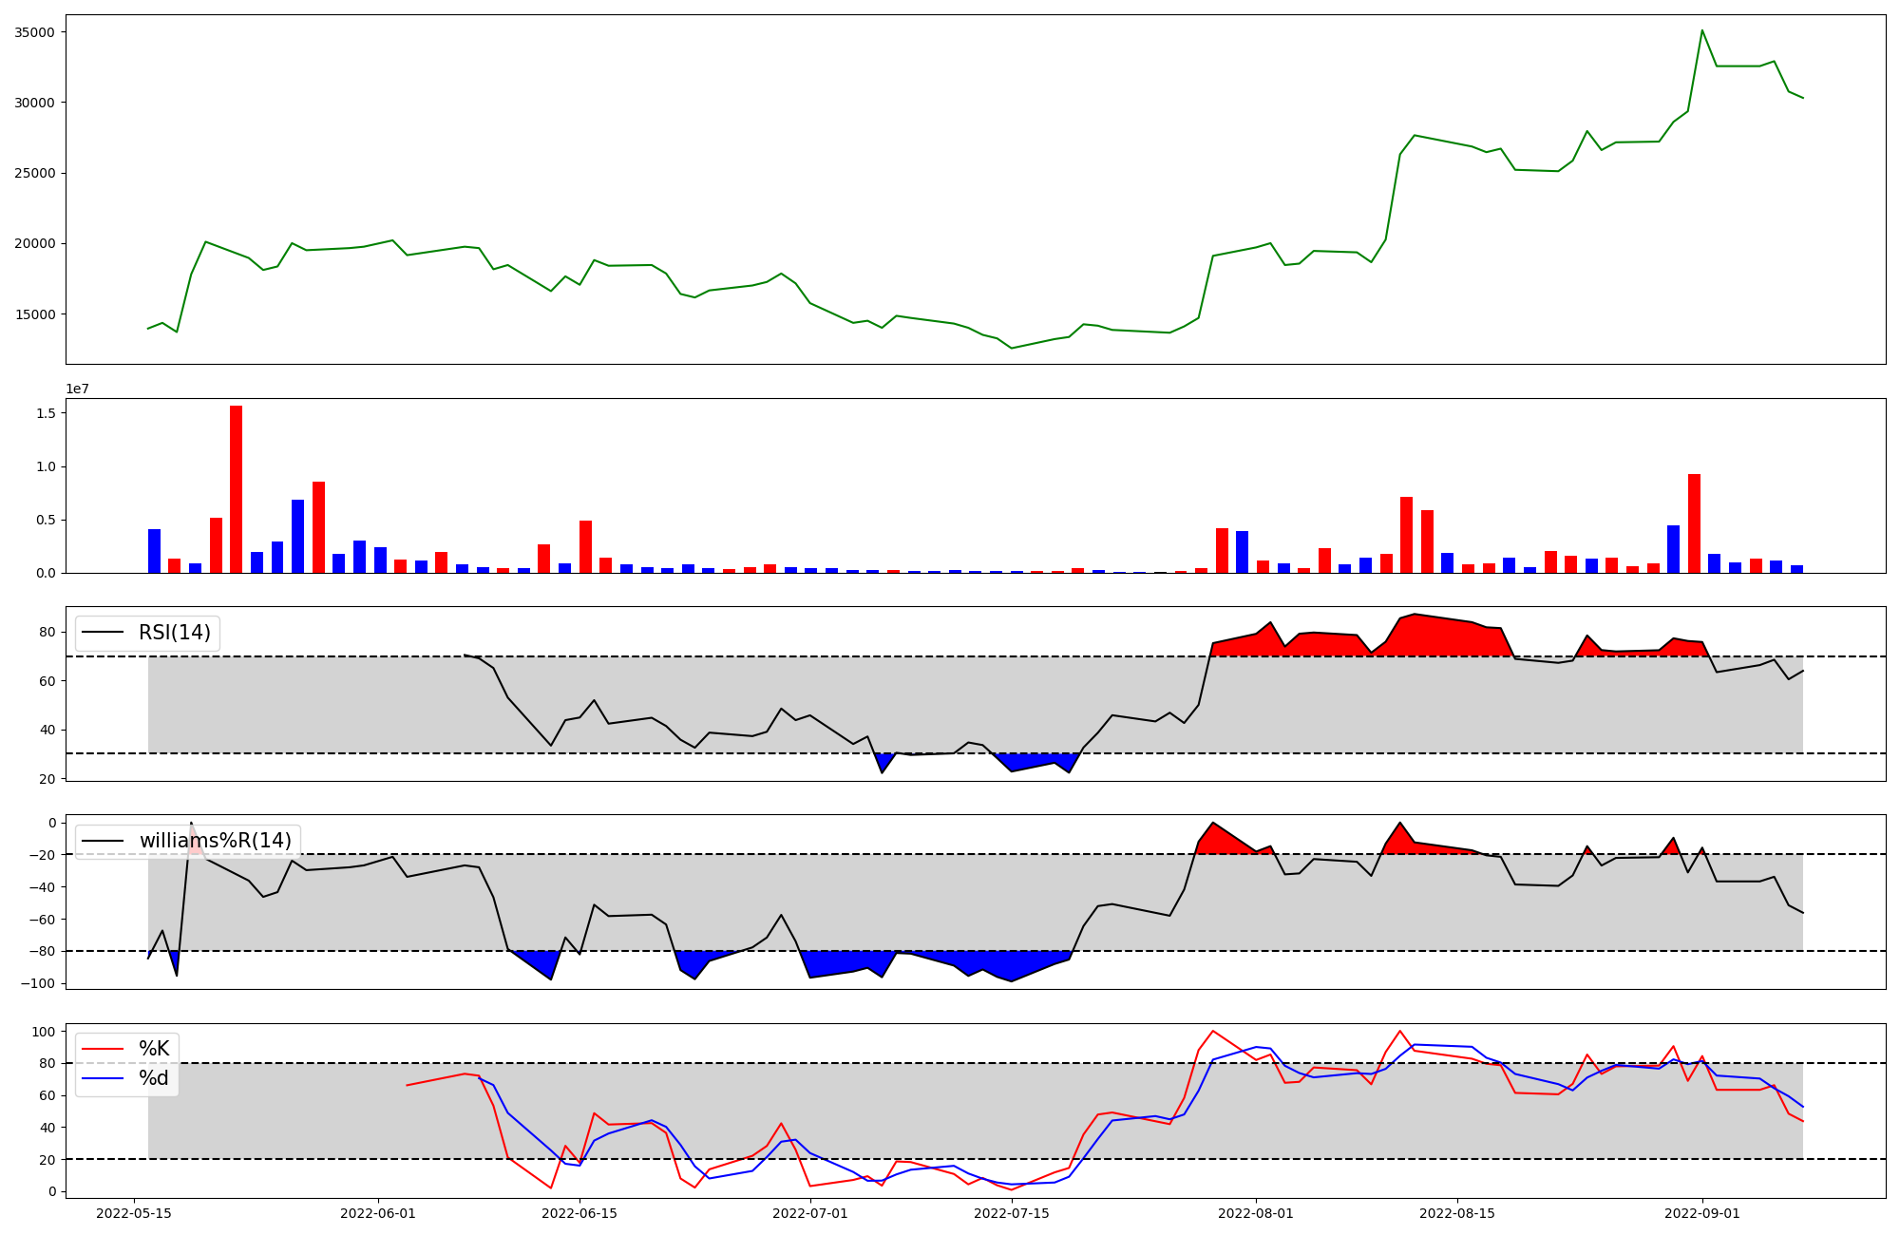Click the 2022-07-01 x-axis date label
The height and width of the screenshot is (1235, 1900).
click(810, 1213)
